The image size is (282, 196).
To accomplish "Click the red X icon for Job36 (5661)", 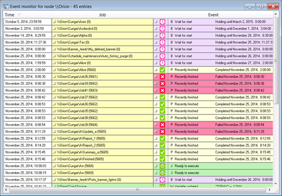I will point(163,76).
